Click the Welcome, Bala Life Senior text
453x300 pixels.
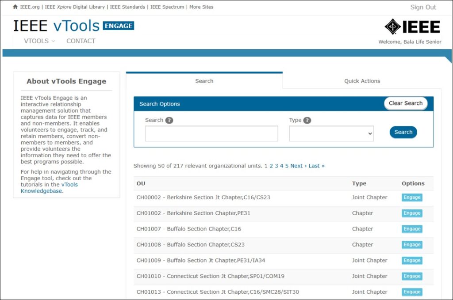pyautogui.click(x=410, y=42)
